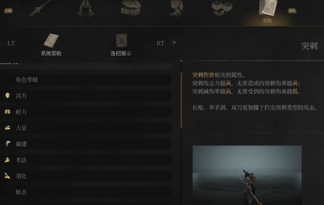Open the sword weapon tab icon
Image resolution: width=324 pixels, height=205 pixels.
pos(40,8)
